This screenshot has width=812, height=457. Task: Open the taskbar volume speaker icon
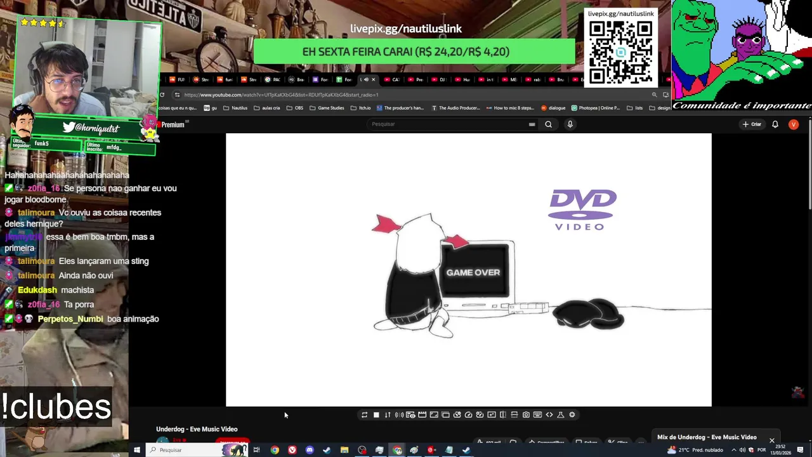pos(743,450)
